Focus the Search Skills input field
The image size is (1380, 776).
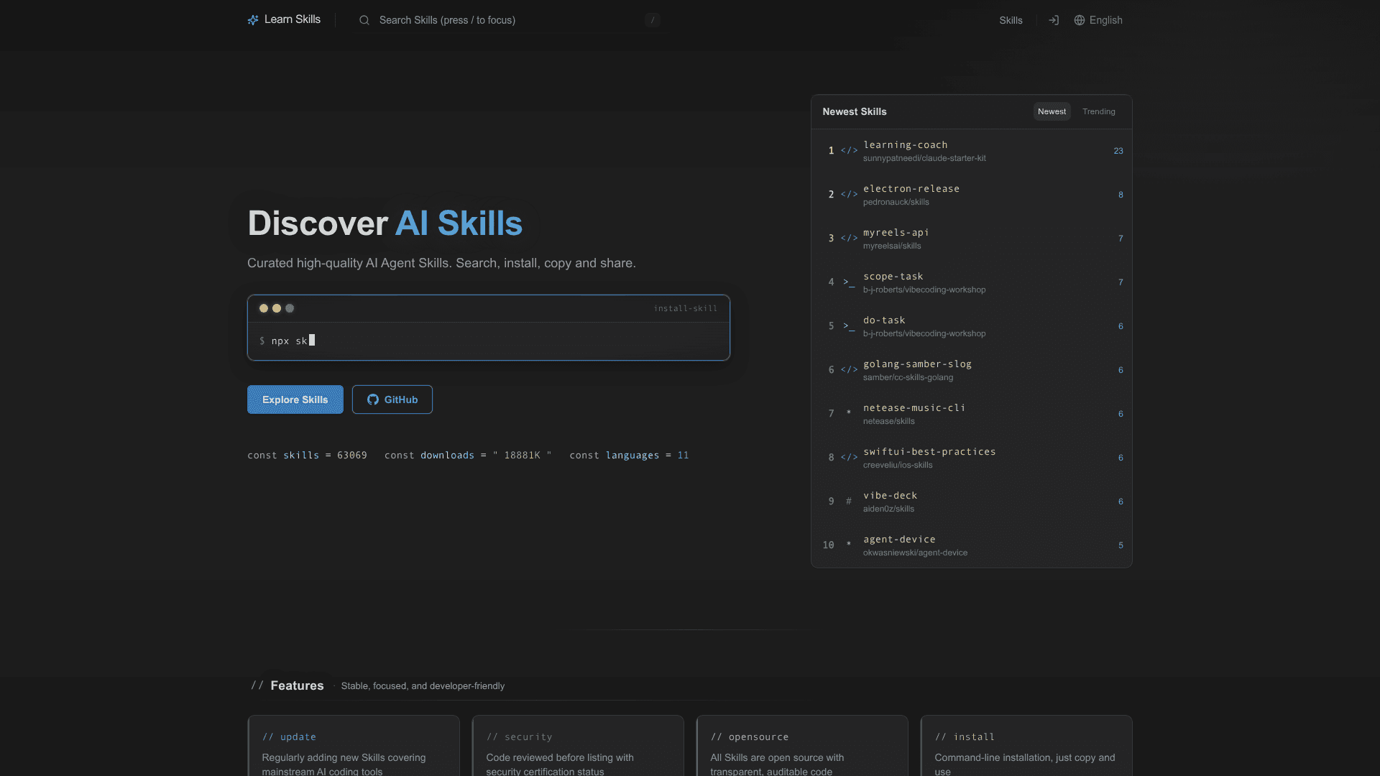point(503,20)
